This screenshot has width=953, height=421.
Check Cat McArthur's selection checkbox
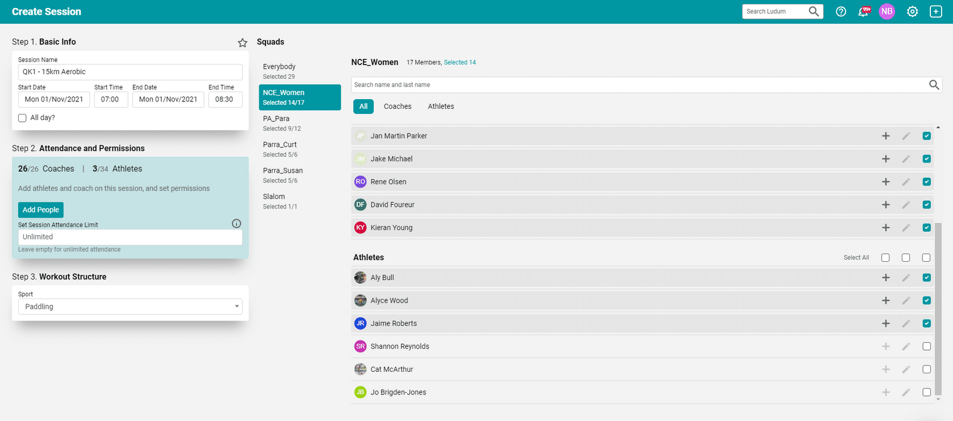pyautogui.click(x=926, y=369)
